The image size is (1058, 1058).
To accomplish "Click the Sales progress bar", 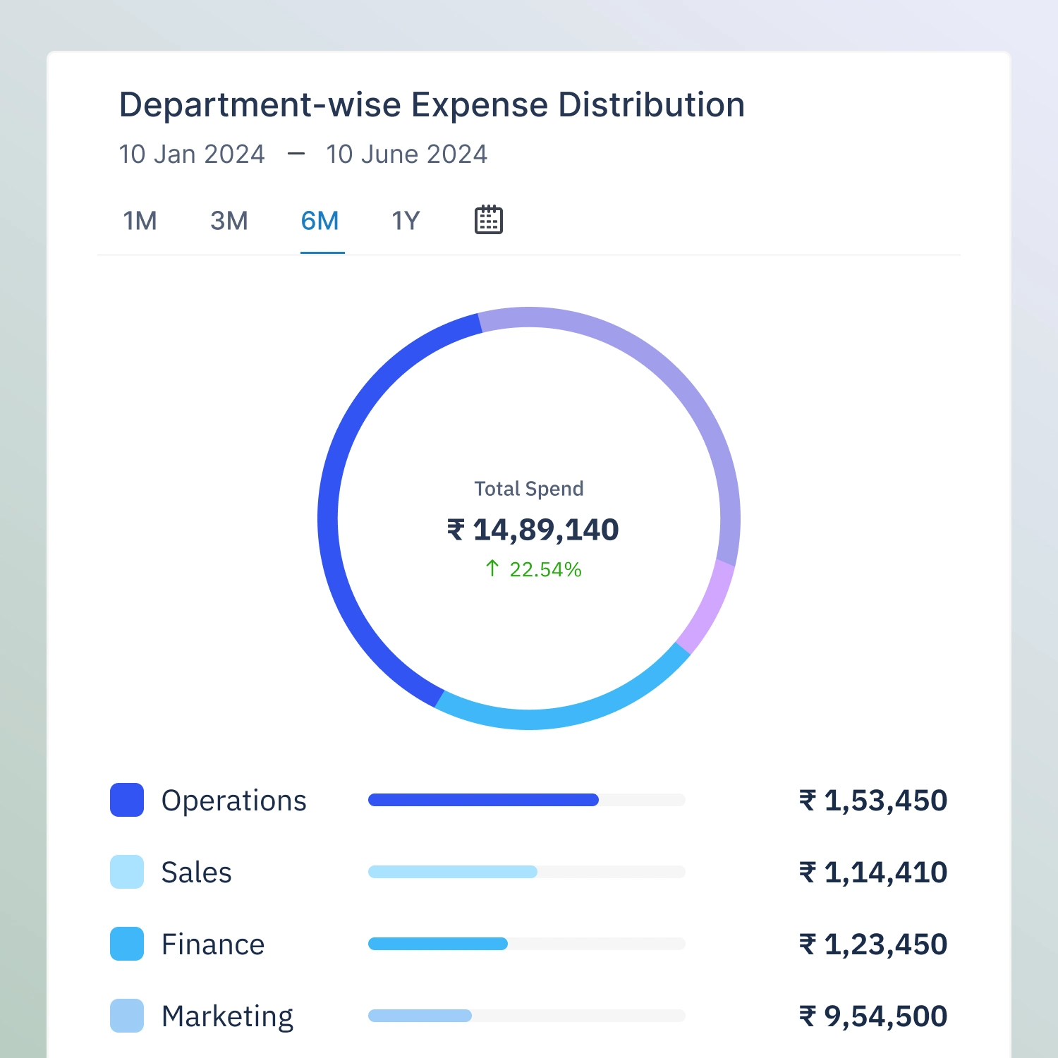I will pyautogui.click(x=527, y=872).
